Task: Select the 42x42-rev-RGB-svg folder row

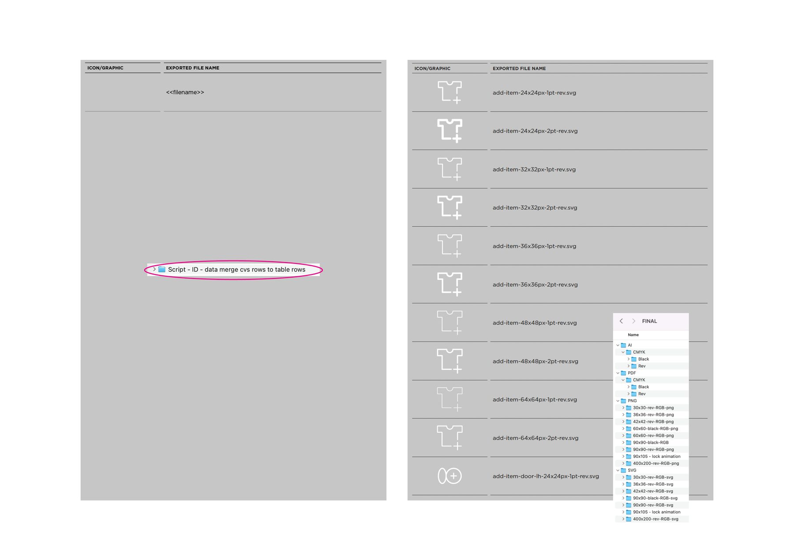Action: coord(651,491)
